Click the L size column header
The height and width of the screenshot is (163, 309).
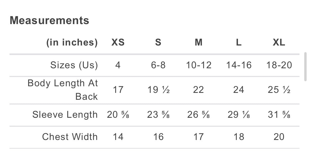[238, 43]
